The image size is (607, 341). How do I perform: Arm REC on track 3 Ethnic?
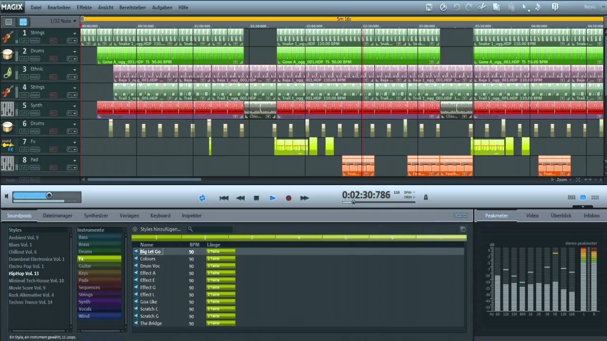[53, 77]
